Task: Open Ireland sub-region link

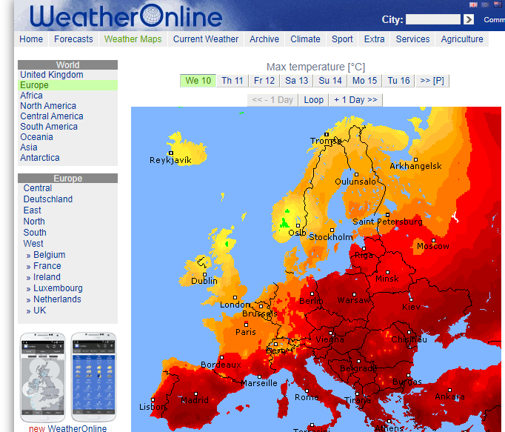Action: pyautogui.click(x=47, y=277)
